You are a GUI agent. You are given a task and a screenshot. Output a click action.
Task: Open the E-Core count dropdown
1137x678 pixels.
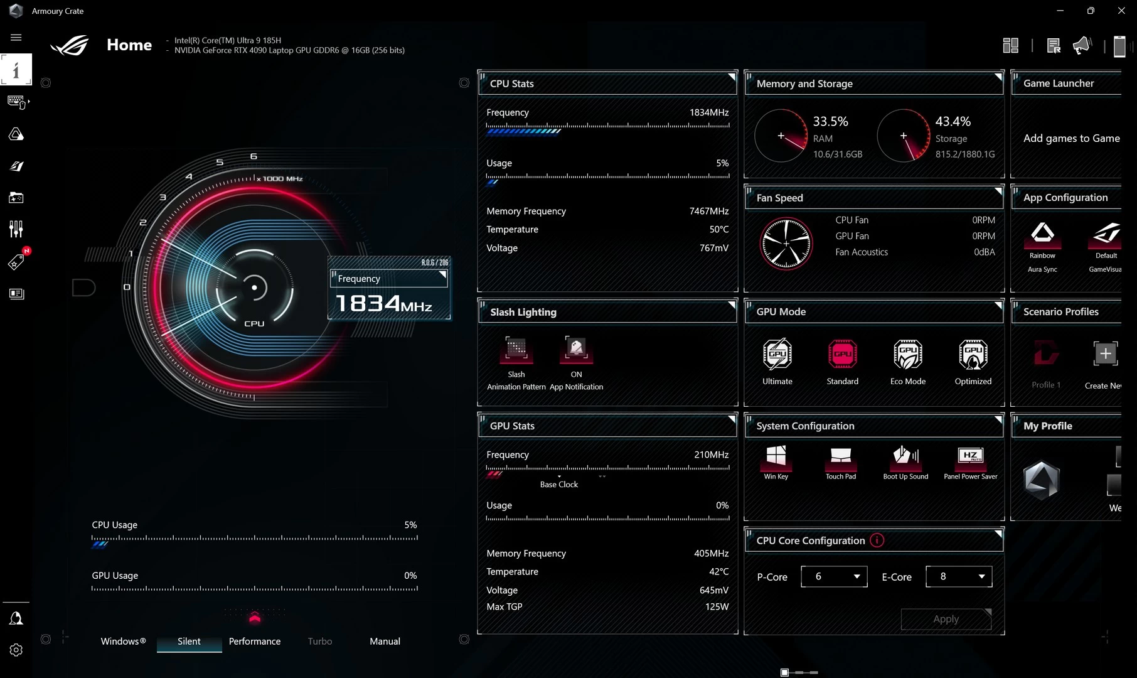click(x=959, y=576)
